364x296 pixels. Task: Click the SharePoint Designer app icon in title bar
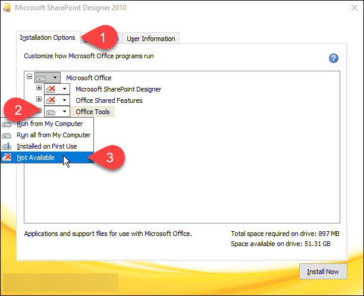click(7, 7)
